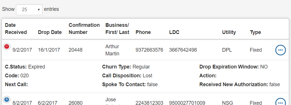Sort by LDC column header

[174, 32]
